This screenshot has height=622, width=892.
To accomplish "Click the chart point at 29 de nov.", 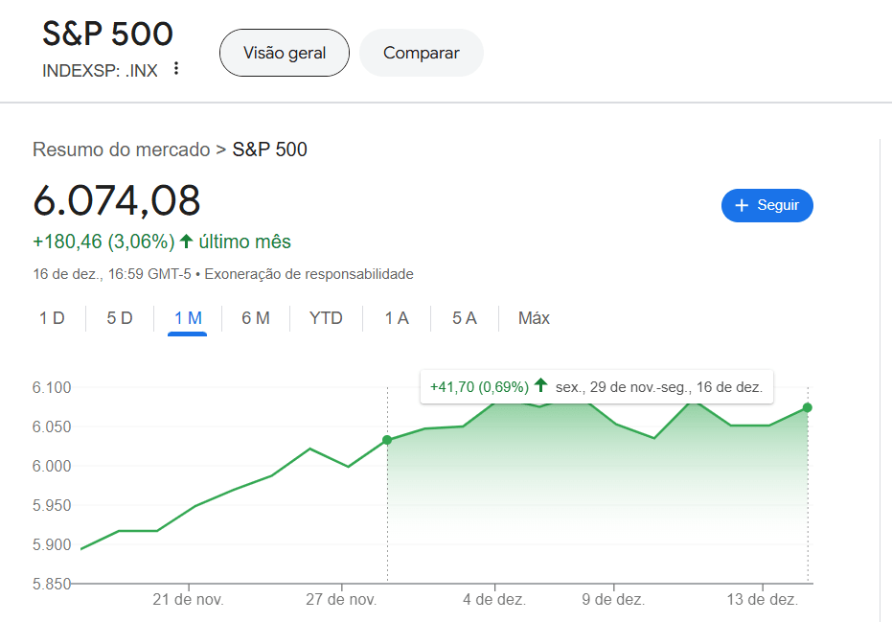I will point(387,440).
